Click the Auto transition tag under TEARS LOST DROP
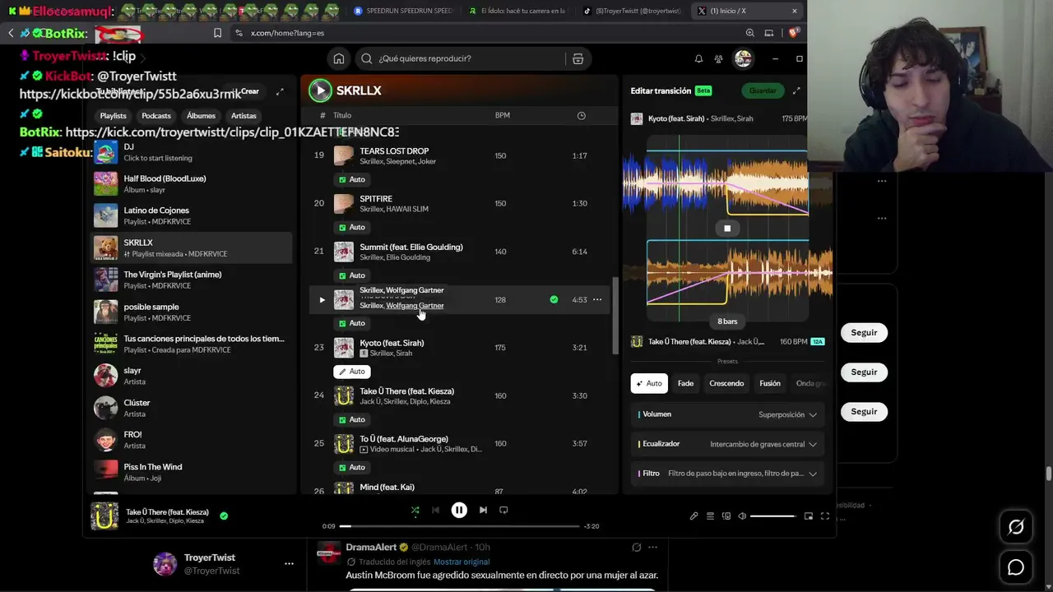Screen dimensions: 1053x592 point(352,179)
